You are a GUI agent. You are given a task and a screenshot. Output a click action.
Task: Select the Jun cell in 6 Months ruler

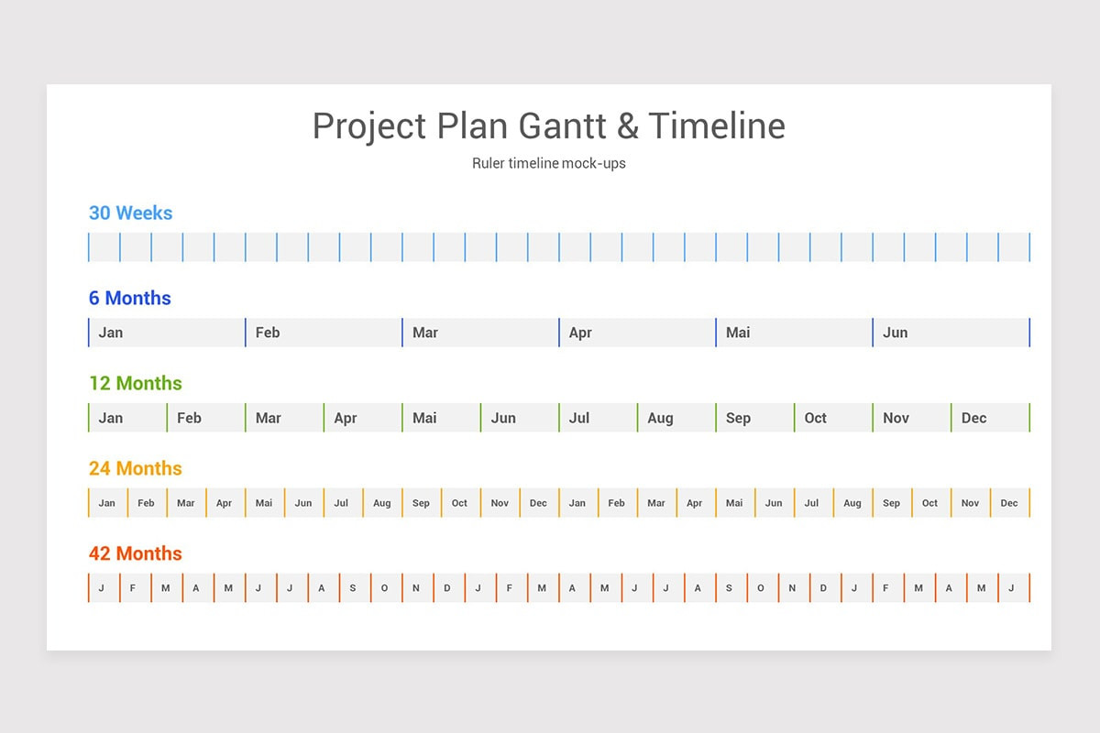(951, 333)
